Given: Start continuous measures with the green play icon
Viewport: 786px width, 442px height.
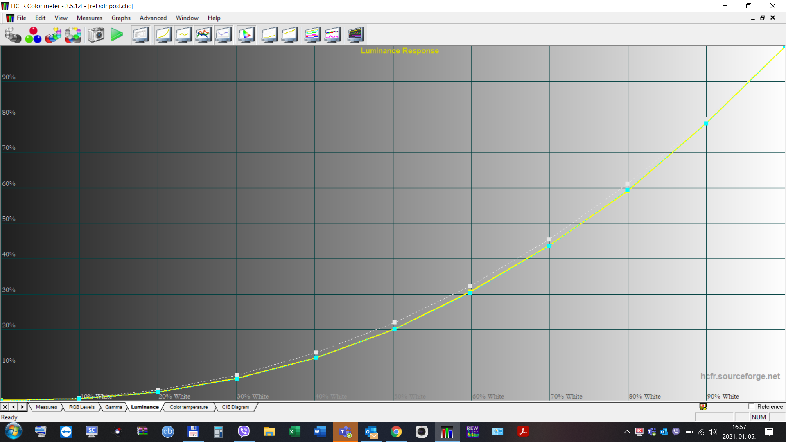Looking at the screenshot, I should click(117, 35).
